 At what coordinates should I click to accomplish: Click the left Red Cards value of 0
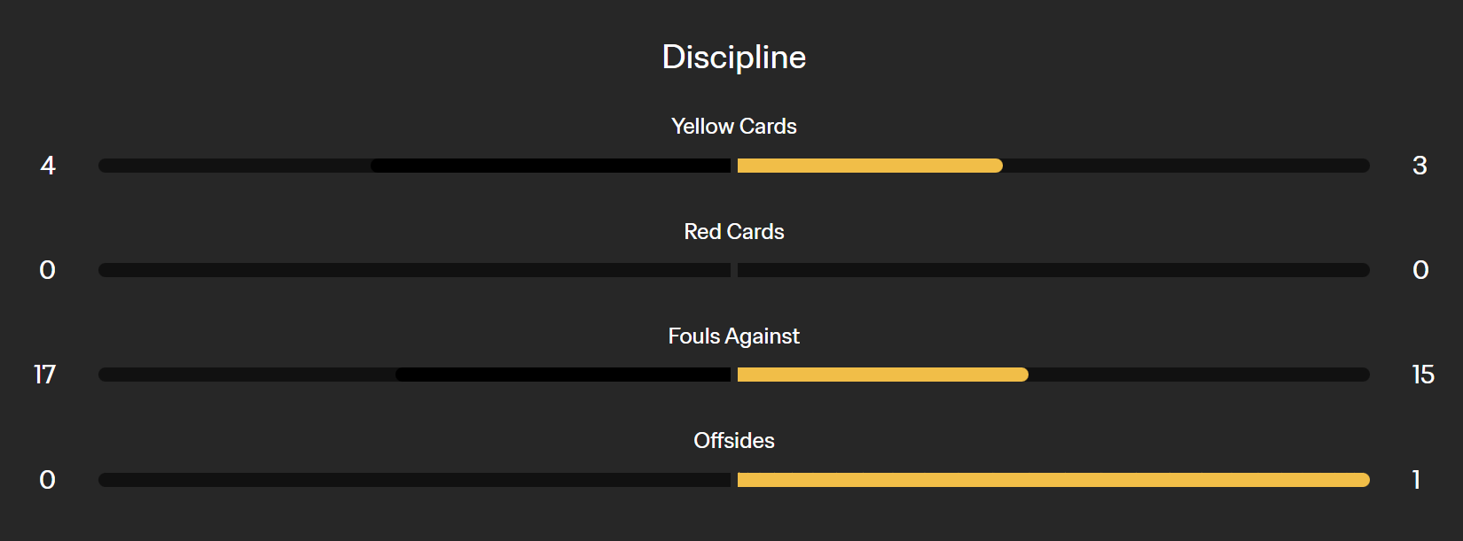tap(48, 270)
